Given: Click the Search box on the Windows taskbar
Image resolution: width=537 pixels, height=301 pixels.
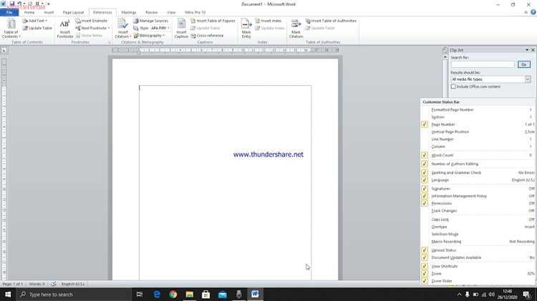Looking at the screenshot, I should 74,295.
